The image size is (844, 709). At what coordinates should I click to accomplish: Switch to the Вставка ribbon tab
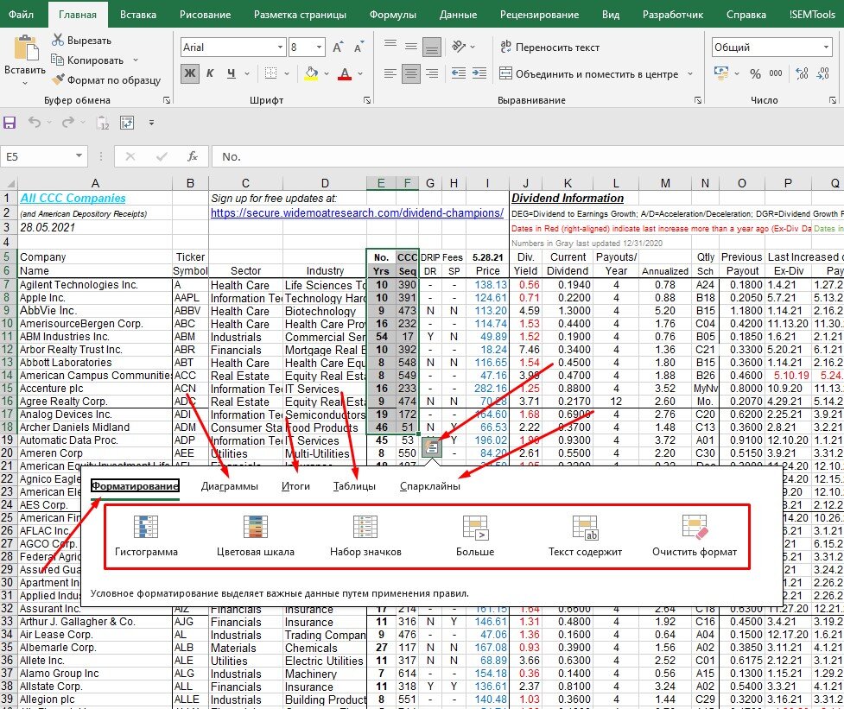[x=138, y=15]
